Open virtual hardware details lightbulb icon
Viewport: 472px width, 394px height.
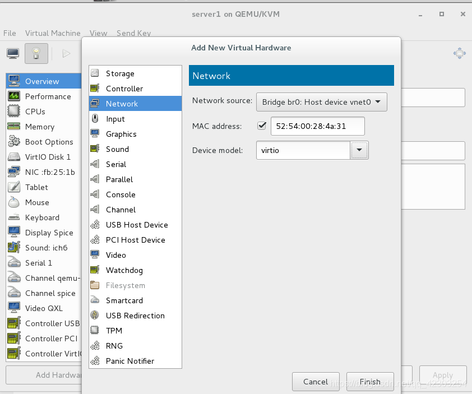click(x=36, y=54)
